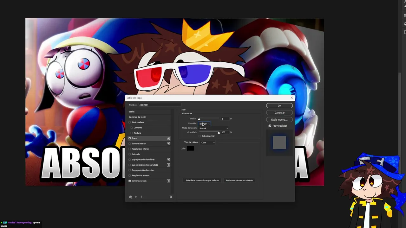Screen dimensions: 406x228
Task: Click the move effect up arrow icon
Action: pos(136,197)
